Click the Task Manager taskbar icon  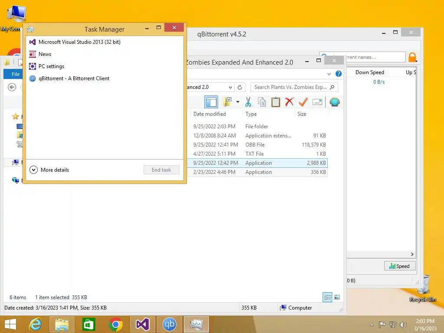[x=196, y=324]
